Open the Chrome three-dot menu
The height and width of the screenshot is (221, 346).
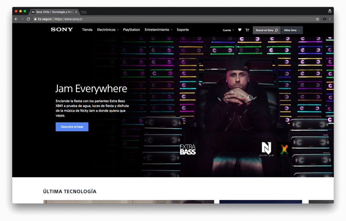coord(330,19)
